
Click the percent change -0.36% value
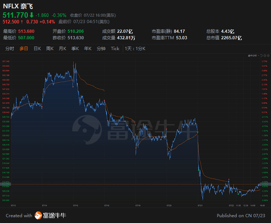59,15
